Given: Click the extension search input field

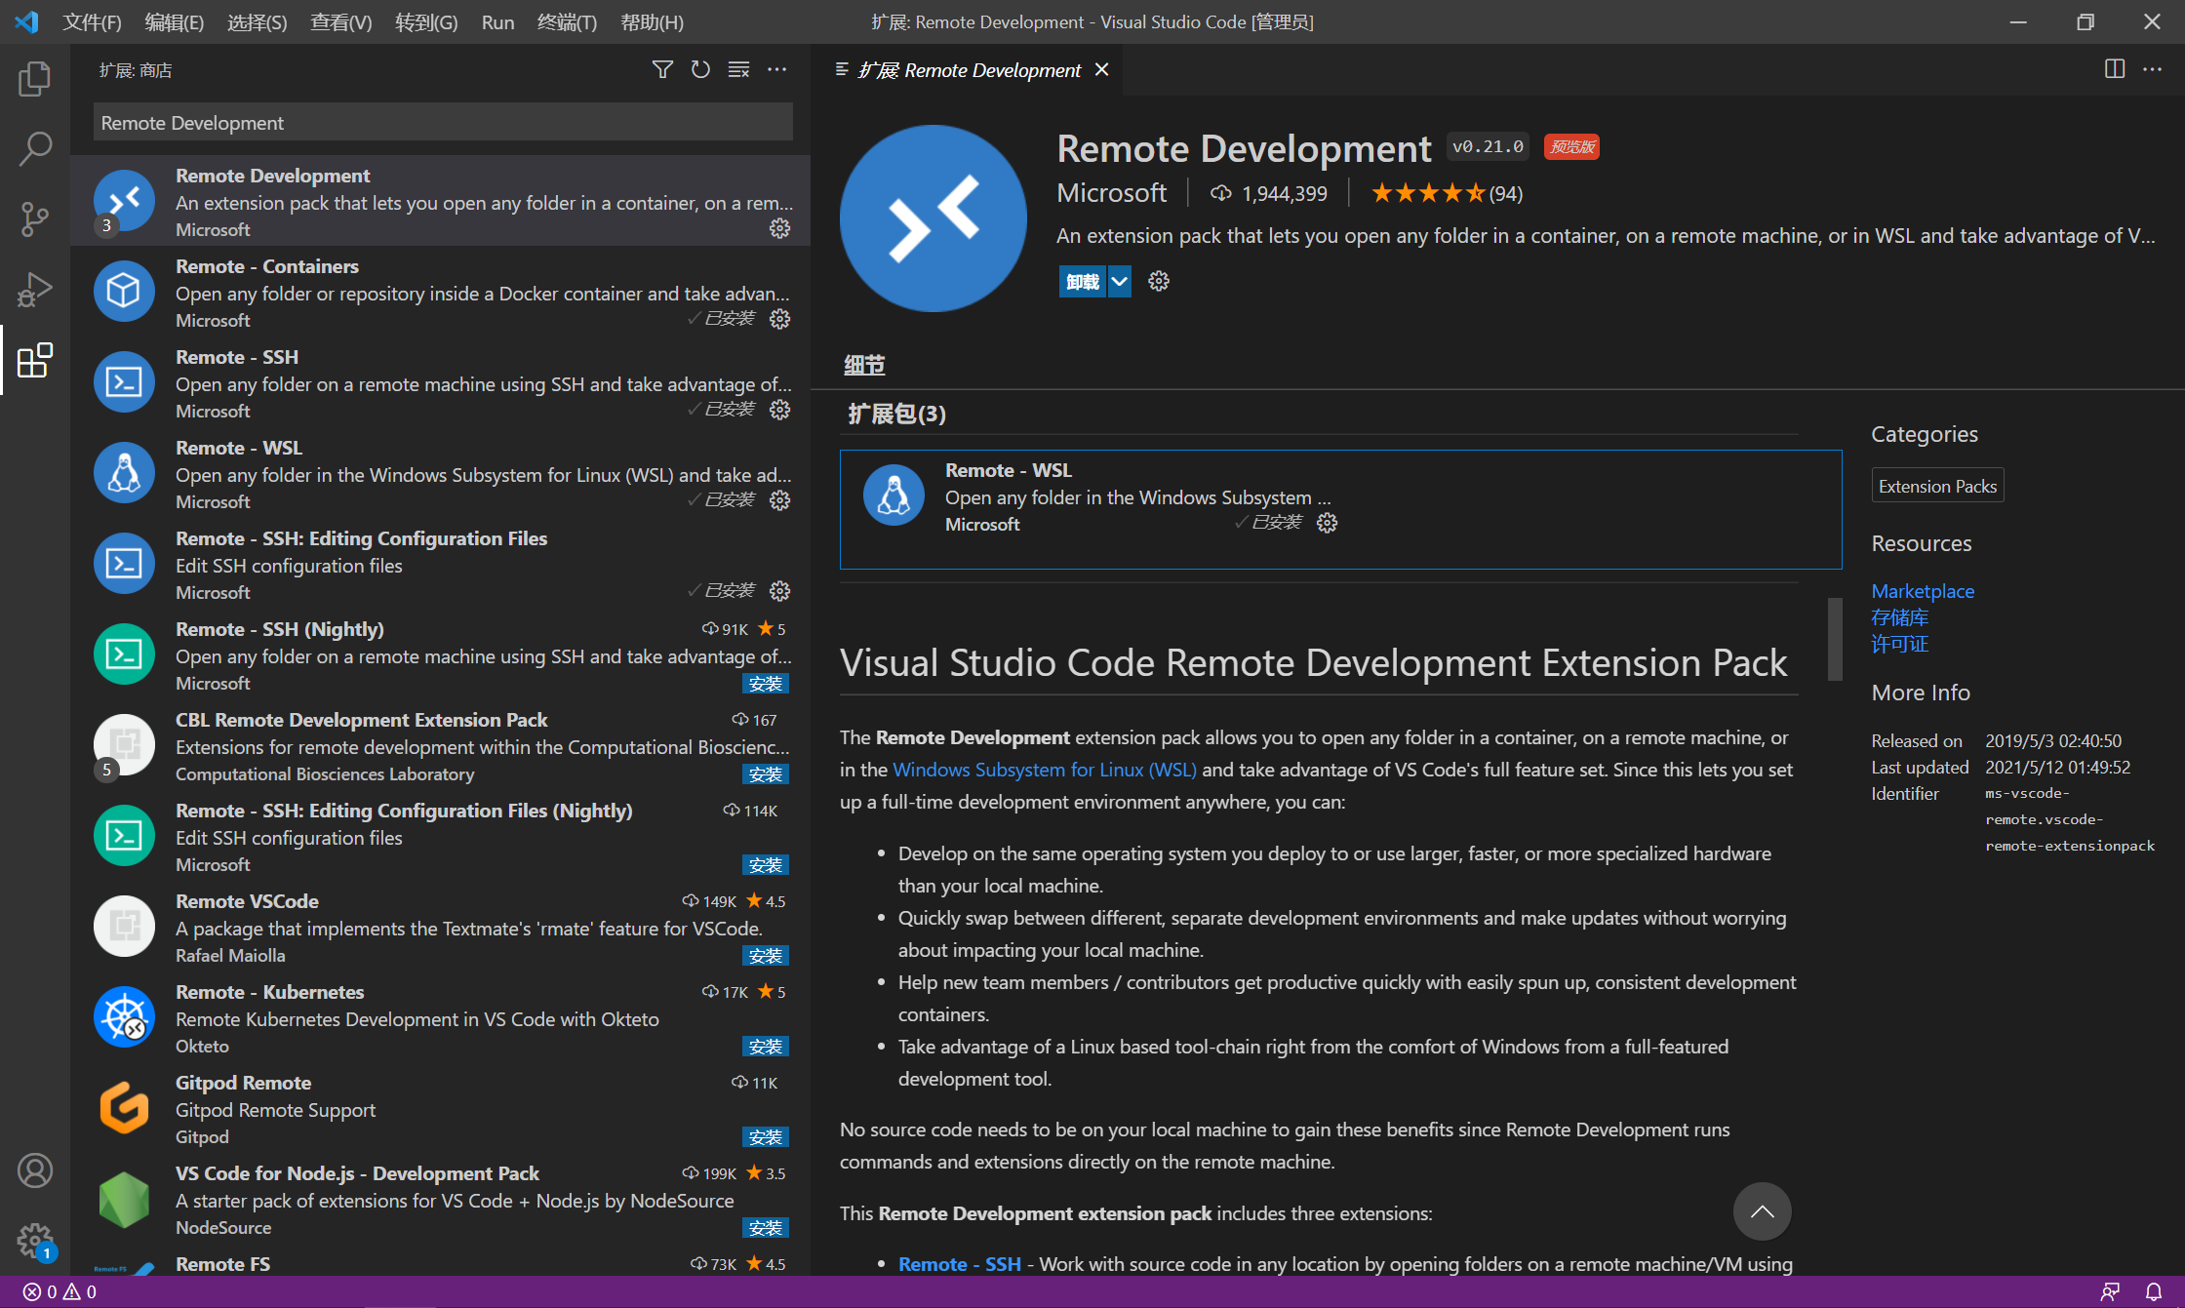Looking at the screenshot, I should pyautogui.click(x=443, y=123).
